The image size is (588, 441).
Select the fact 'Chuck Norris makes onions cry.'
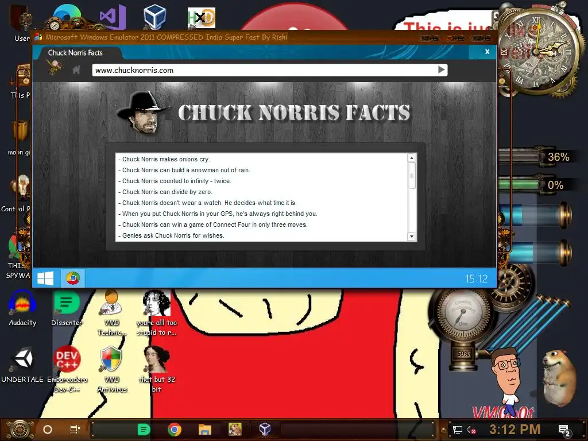coord(164,159)
